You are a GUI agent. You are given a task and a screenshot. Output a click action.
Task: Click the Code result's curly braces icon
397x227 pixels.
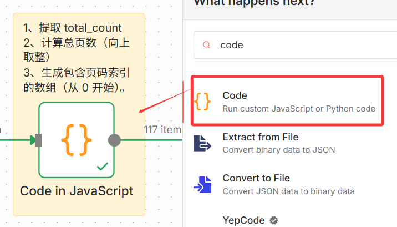coord(203,101)
